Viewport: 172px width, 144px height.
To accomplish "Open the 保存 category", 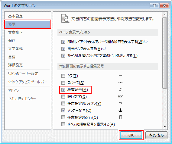I will pyautogui.click(x=28, y=40).
